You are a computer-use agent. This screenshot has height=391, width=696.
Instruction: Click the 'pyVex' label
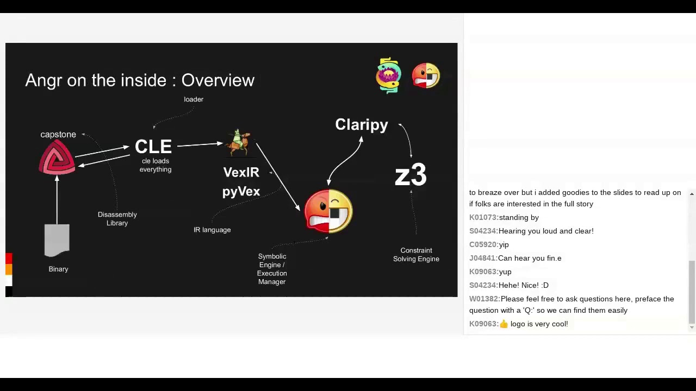(x=241, y=192)
